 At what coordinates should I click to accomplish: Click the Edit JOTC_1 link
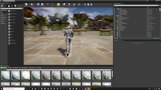click(x=149, y=32)
